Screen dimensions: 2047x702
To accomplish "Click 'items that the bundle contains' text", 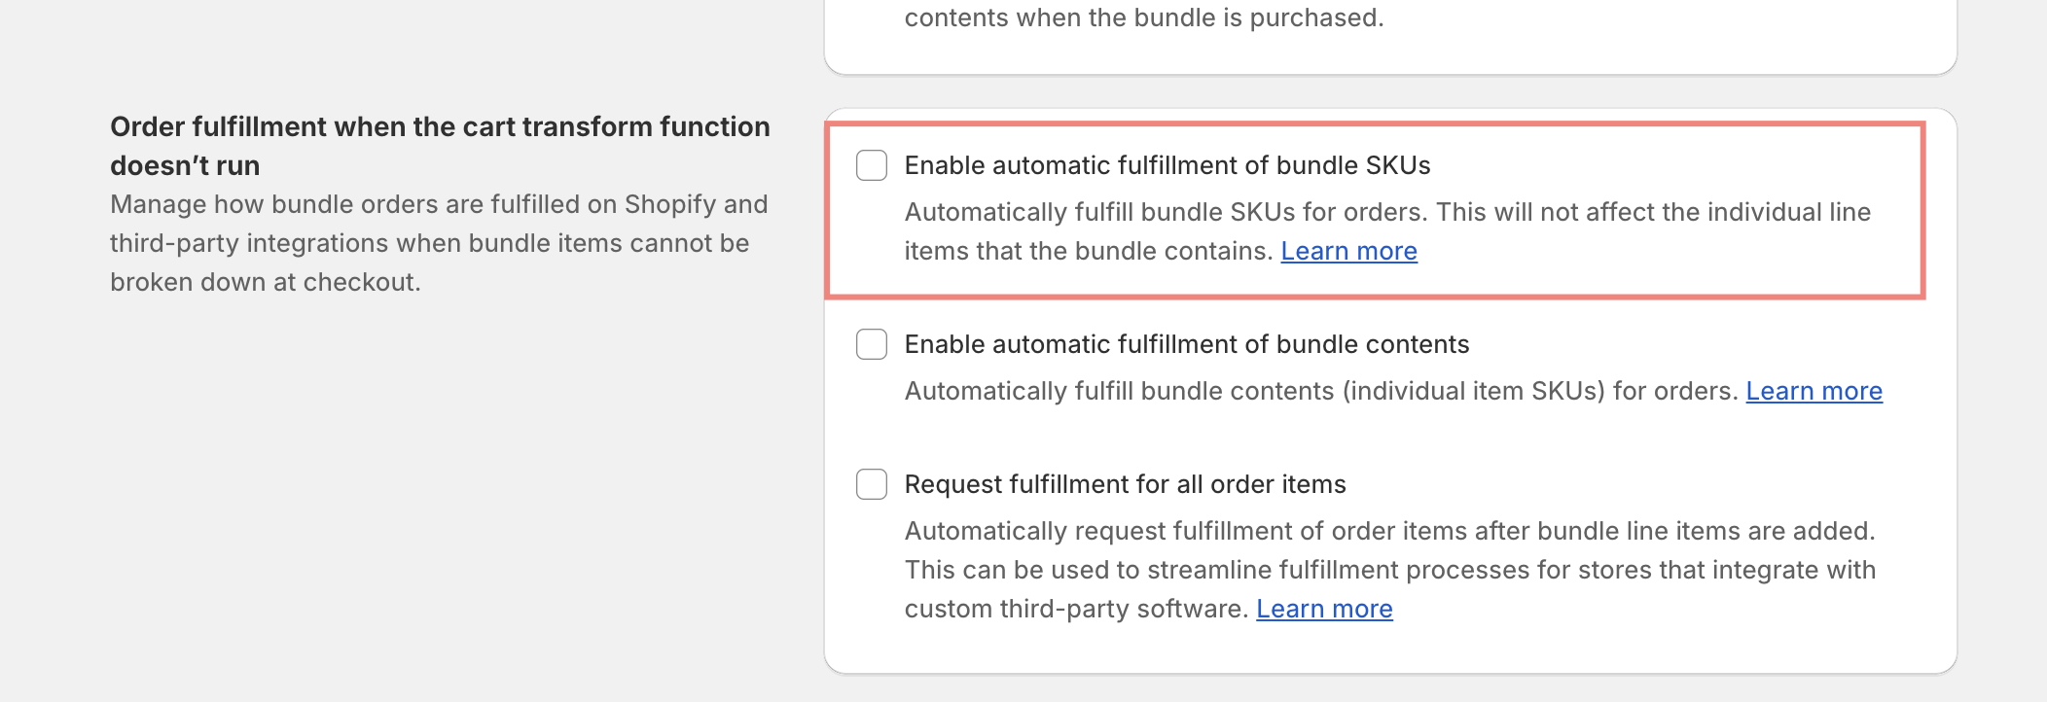I will (1089, 251).
